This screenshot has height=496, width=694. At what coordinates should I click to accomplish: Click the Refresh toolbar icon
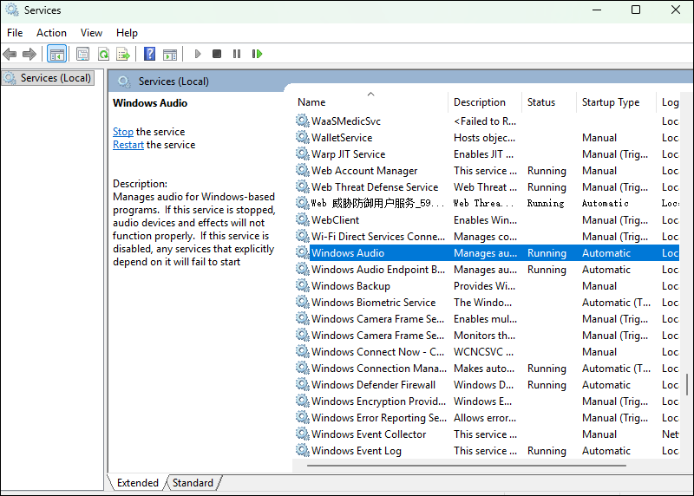103,54
